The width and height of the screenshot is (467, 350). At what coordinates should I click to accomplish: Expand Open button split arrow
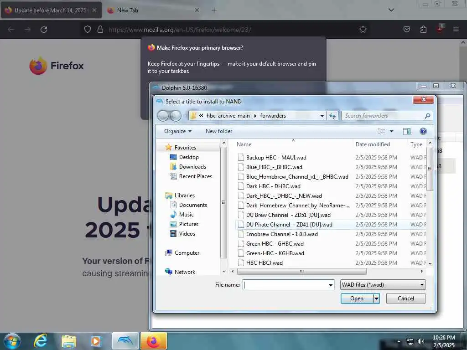(376, 299)
